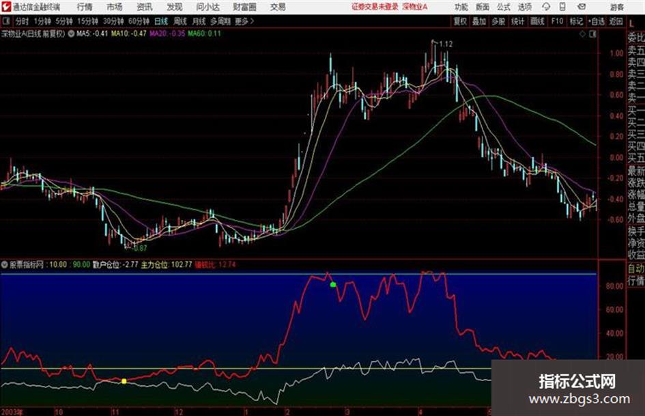Open the 选项 menu

[x=525, y=7]
